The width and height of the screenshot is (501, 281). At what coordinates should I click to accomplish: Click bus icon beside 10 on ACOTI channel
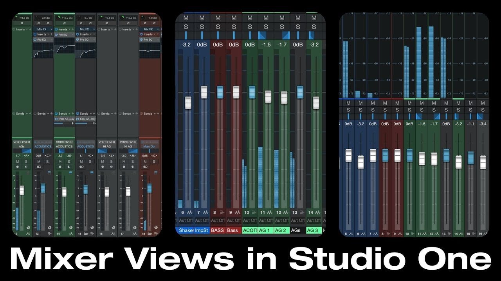[254, 212]
